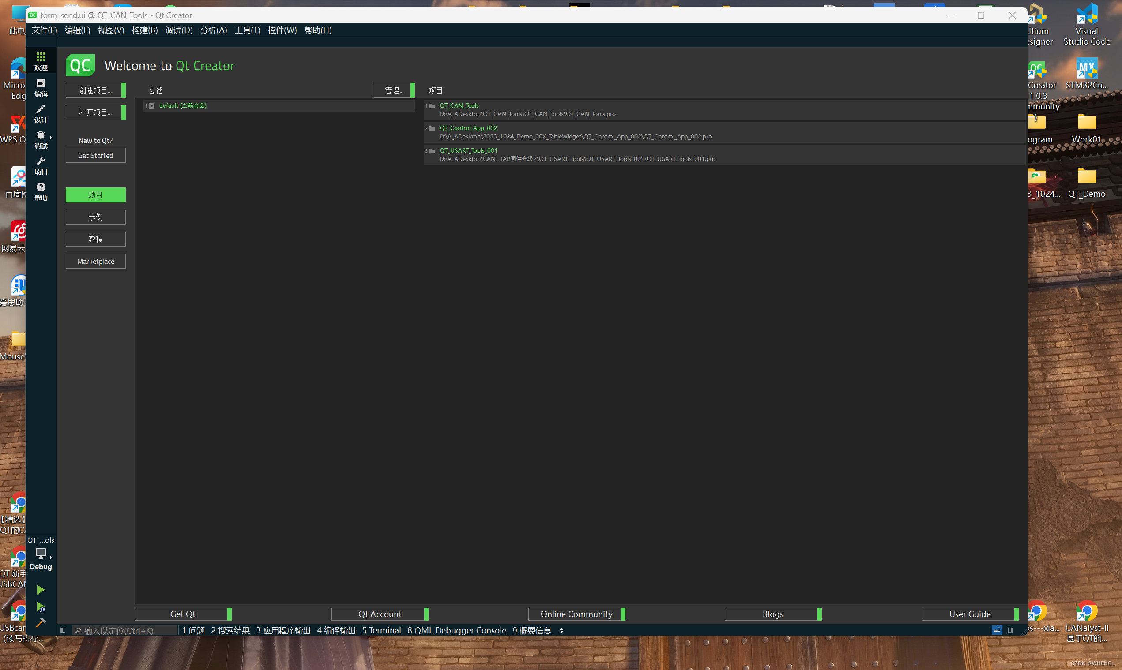Open the 3 应用程序输出 output tab

pos(283,630)
